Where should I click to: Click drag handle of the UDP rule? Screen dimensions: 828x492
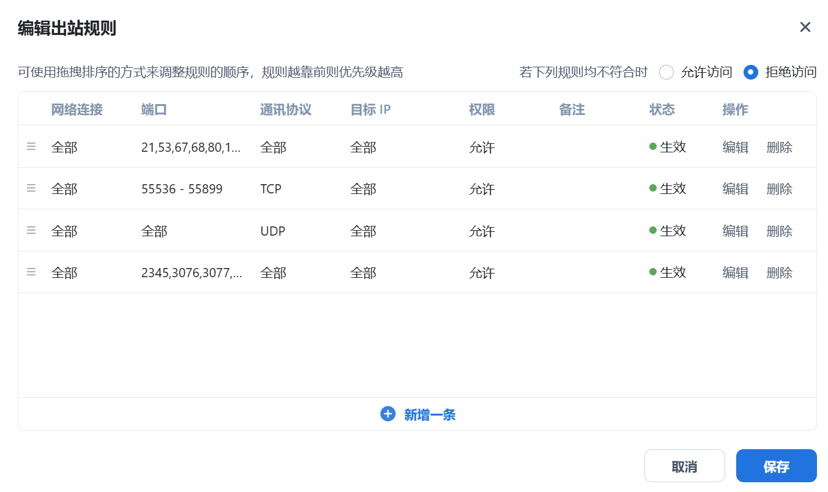point(31,231)
